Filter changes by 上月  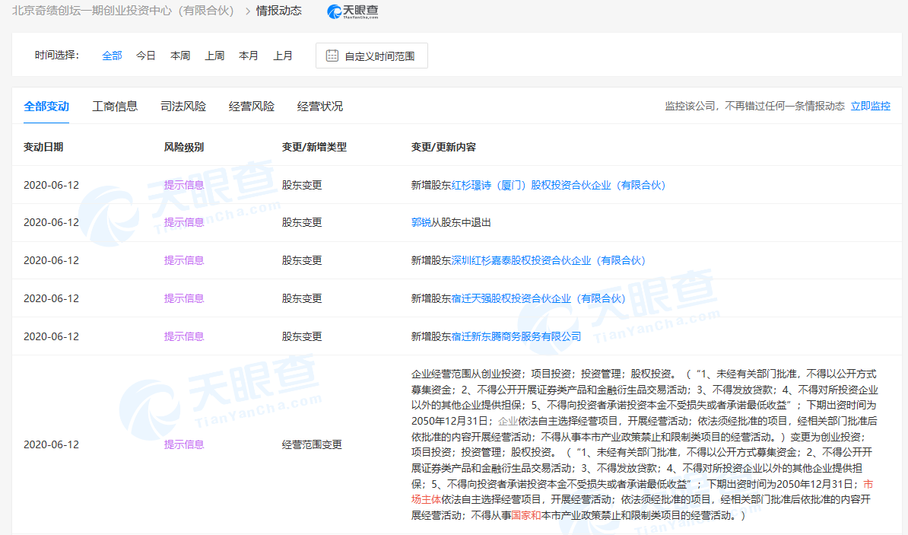(283, 56)
